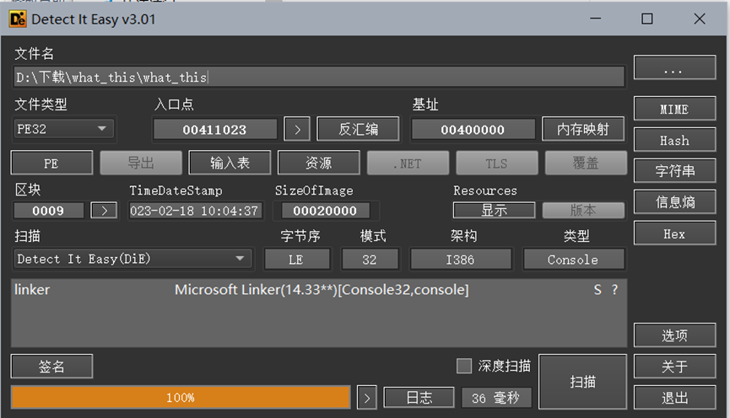
Task: Select the Microsoft Linker(14.33**) result text
Action: (x=322, y=290)
